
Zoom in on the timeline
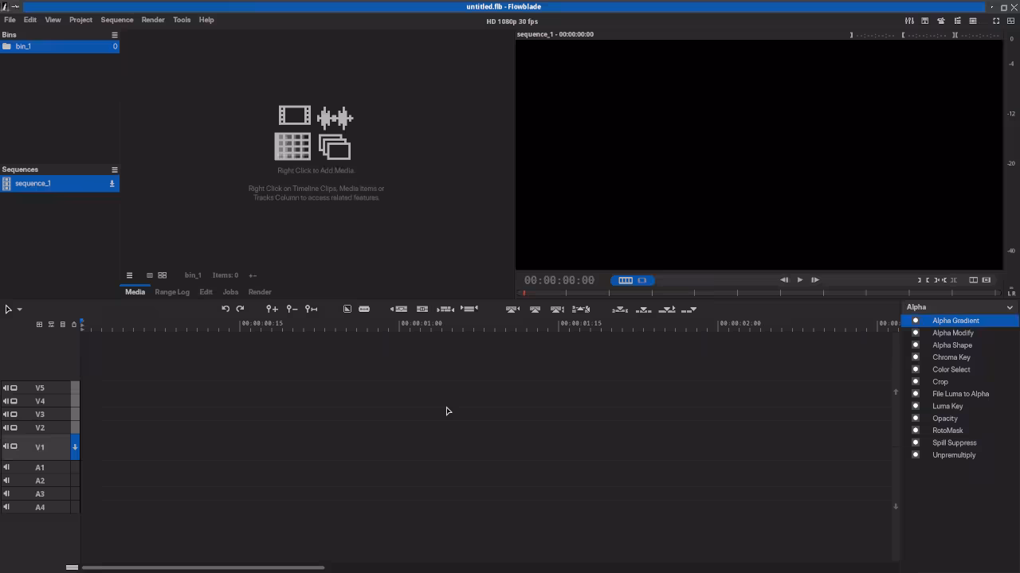272,309
